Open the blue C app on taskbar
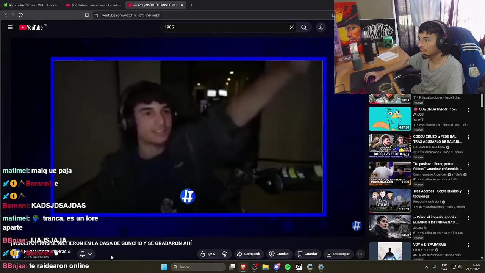Image resolution: width=485 pixels, height=273 pixels. 310,267
